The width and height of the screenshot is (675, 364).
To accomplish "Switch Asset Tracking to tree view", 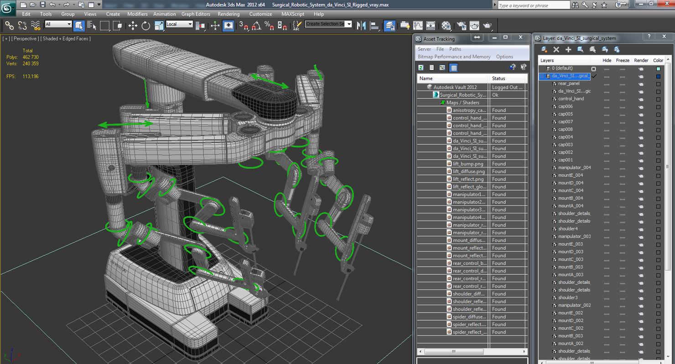I will click(442, 68).
